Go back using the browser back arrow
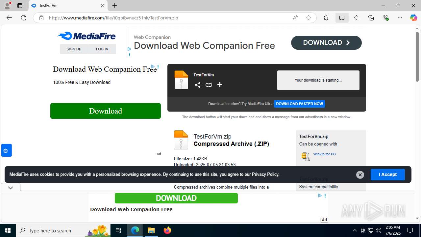 coord(9,18)
